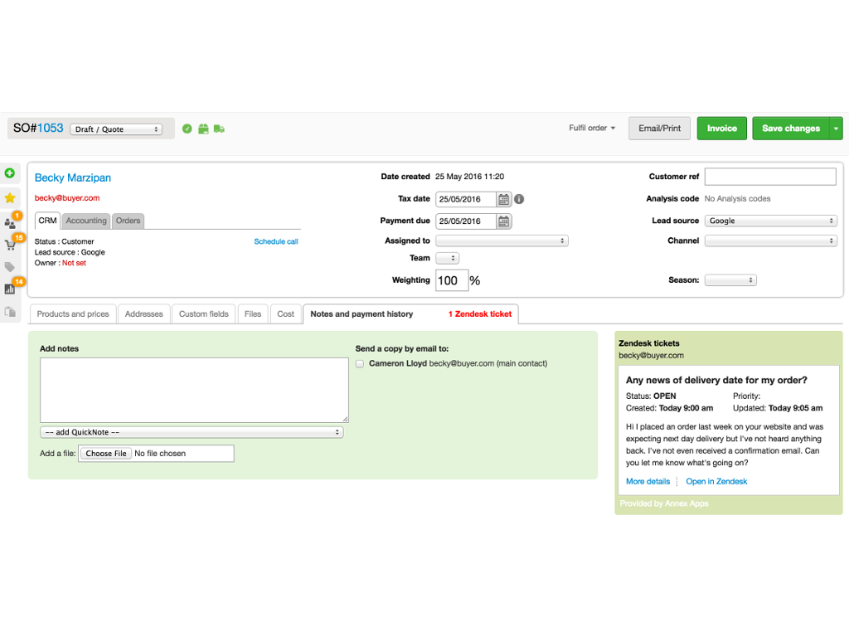Image resolution: width=849 pixels, height=637 pixels.
Task: Tick the Cameron Lloyd email copy checkbox
Action: click(x=360, y=364)
